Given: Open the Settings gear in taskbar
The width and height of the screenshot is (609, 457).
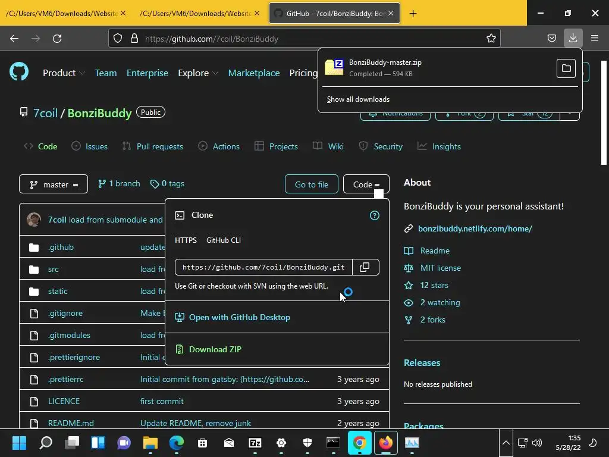Looking at the screenshot, I should (x=281, y=443).
